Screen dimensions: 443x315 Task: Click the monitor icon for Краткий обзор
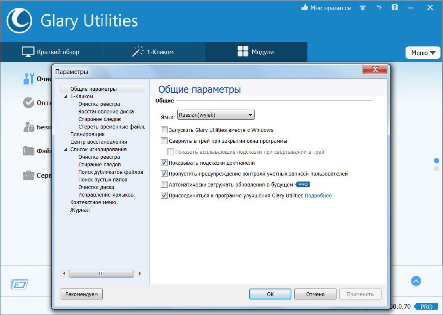tap(28, 52)
